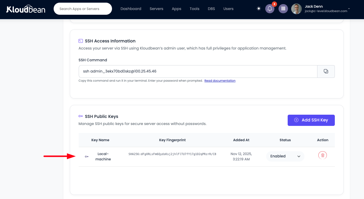The image size is (364, 199).
Task: Click the key icon next to Local-machine
Action: click(x=87, y=156)
